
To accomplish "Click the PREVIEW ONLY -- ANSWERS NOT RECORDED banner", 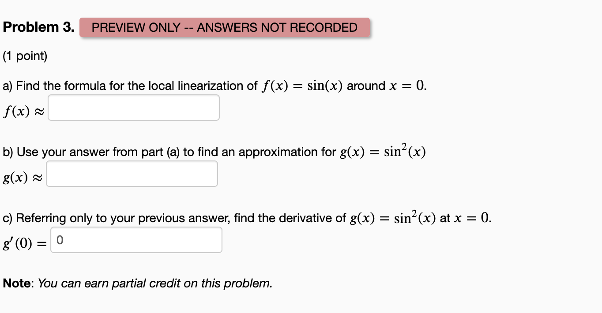I will pos(224,27).
